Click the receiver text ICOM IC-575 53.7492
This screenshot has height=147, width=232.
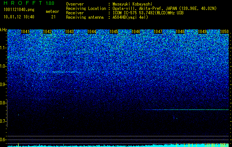(139, 13)
